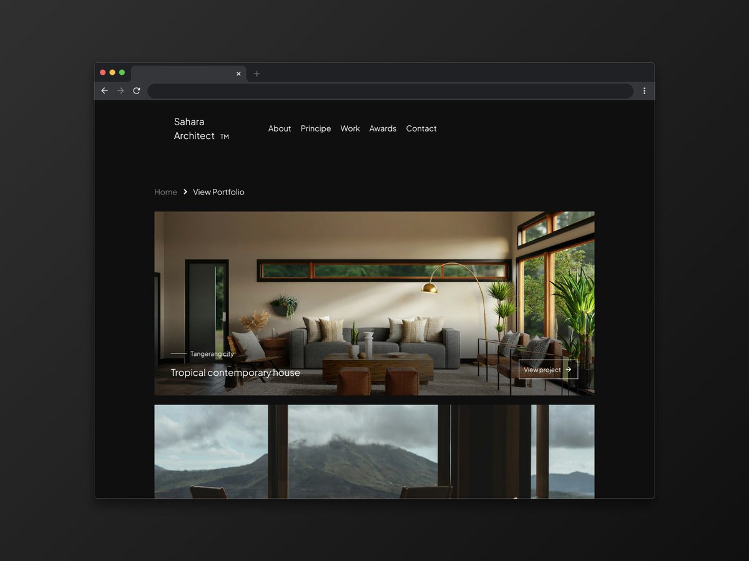Select the active browser tab
The width and height of the screenshot is (749, 561).
(x=188, y=74)
